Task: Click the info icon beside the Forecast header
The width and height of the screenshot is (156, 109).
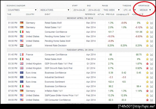Action: point(143,14)
